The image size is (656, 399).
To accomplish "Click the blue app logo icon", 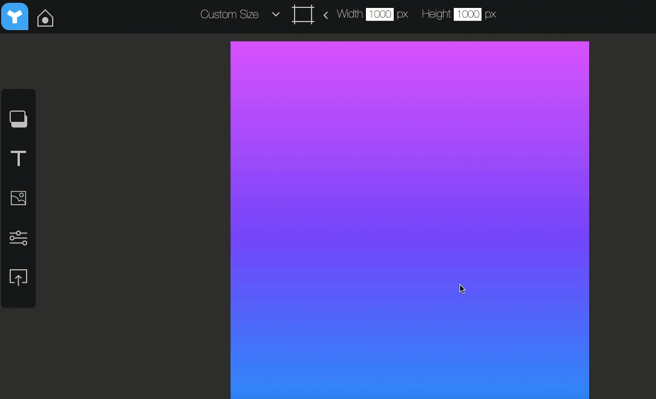I will point(15,16).
